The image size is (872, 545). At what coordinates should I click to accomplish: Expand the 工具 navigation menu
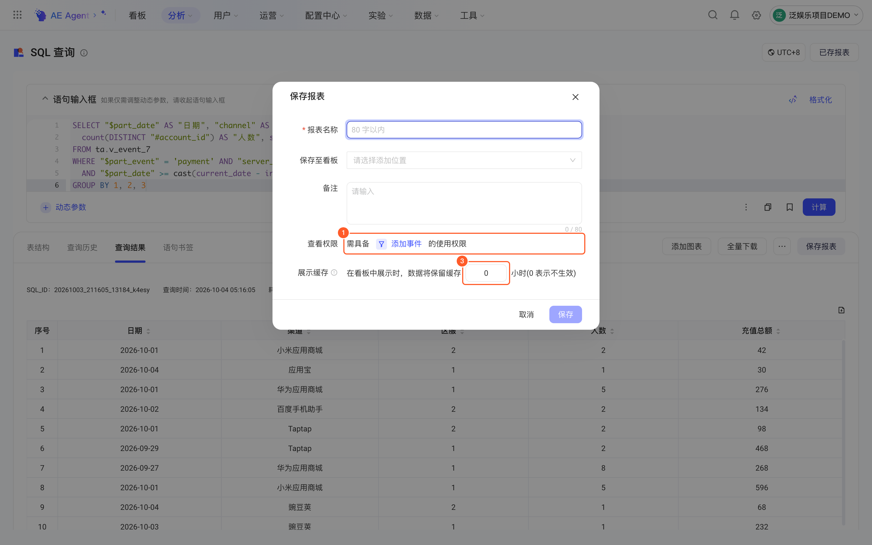472,15
